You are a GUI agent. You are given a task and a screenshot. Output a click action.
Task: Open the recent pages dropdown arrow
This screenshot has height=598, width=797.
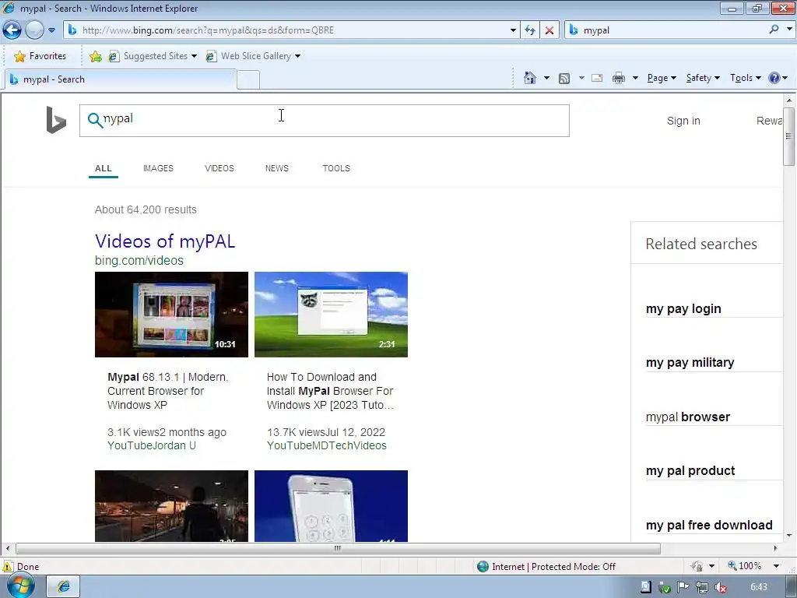pos(52,30)
